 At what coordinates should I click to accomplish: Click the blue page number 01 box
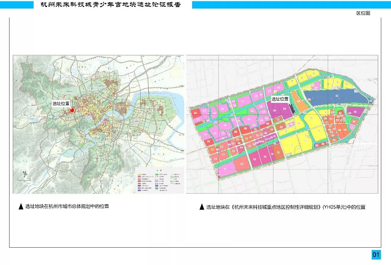click(x=376, y=255)
